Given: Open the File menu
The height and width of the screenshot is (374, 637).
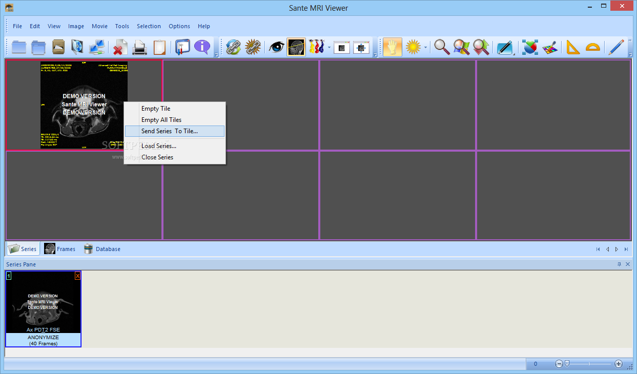Looking at the screenshot, I should pos(17,26).
